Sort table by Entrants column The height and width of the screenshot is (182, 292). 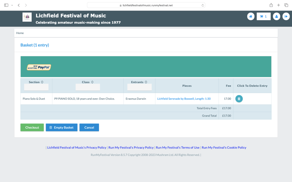(x=139, y=82)
